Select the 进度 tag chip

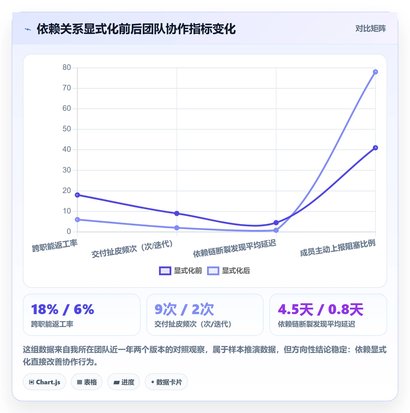tap(124, 382)
